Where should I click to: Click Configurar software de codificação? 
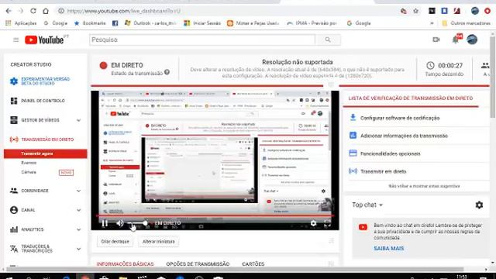tap(400, 118)
